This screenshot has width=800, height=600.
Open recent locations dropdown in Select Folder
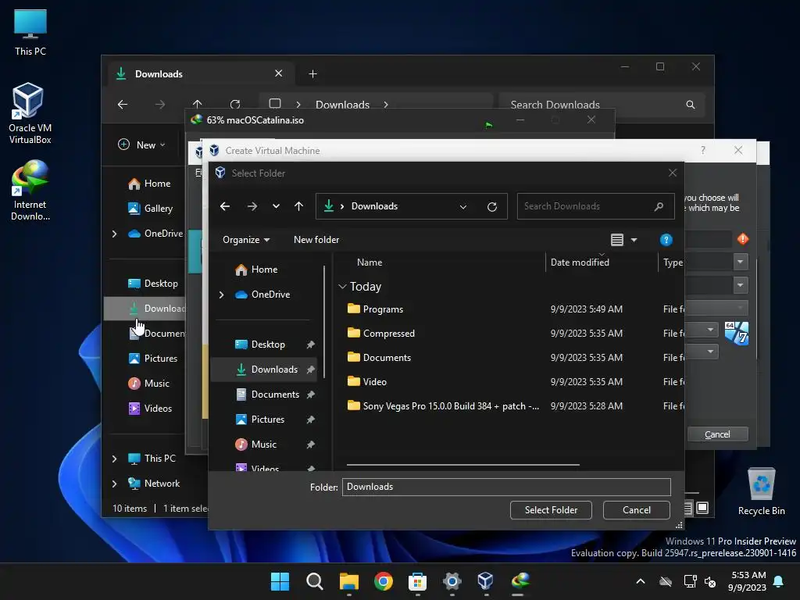pos(276,206)
